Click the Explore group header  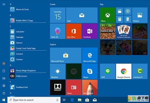(53, 45)
